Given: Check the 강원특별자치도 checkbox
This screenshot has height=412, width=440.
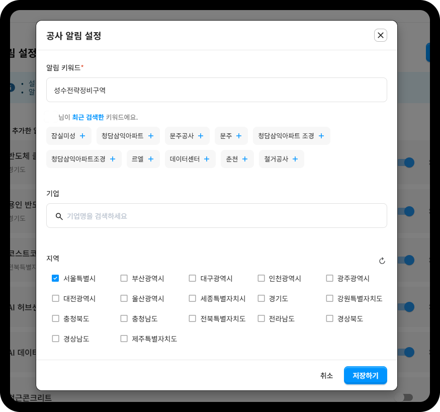Looking at the screenshot, I should (329, 298).
